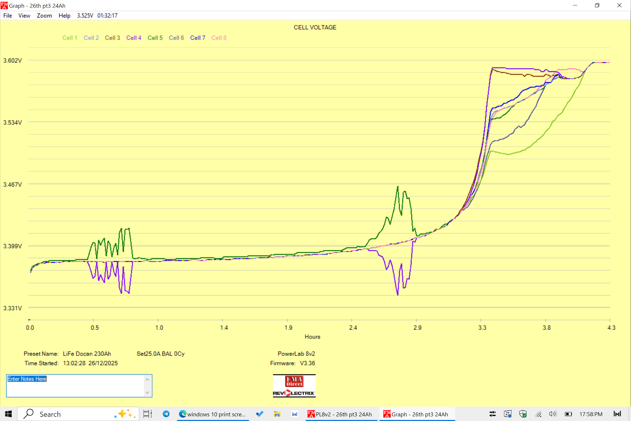This screenshot has height=421, width=631.
Task: Click the FMA Direct Revolectrix logo
Action: pos(294,386)
